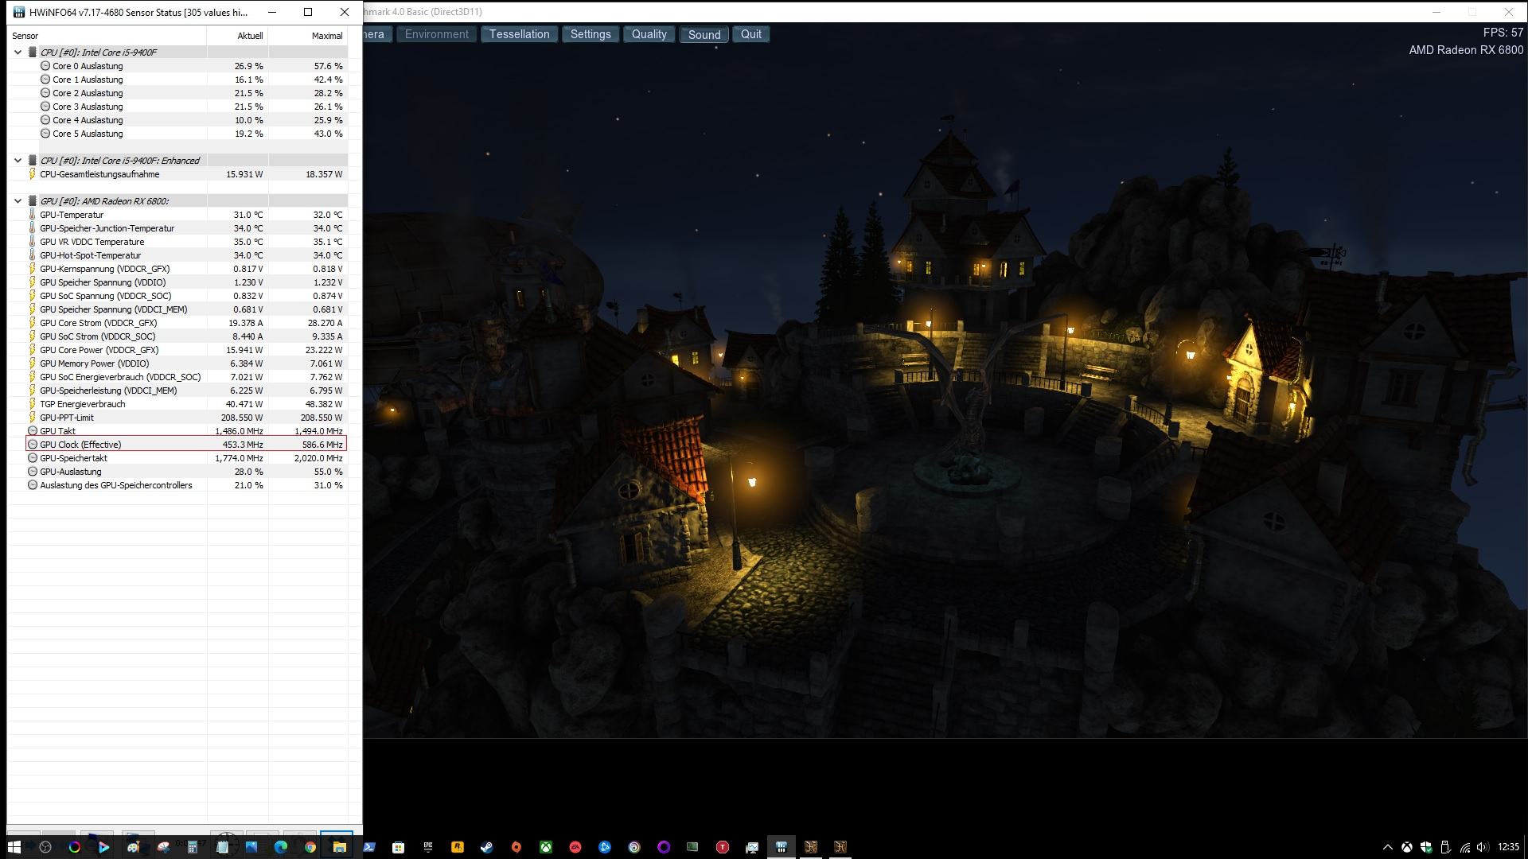1528x859 pixels.
Task: Select the GPU-Auslastung row
Action: click(186, 472)
